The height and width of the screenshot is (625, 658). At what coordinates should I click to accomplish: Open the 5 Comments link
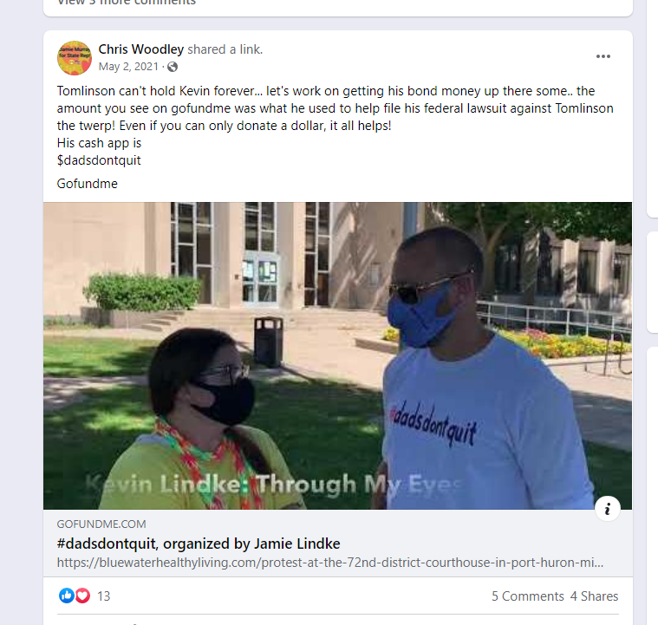(x=527, y=596)
